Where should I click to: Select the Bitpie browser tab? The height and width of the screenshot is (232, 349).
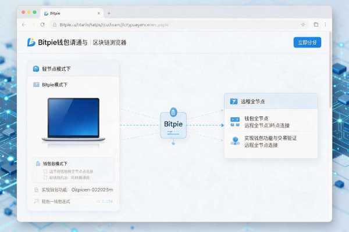click(x=72, y=13)
